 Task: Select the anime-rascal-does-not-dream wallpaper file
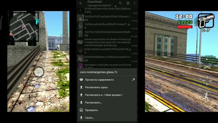107,42
